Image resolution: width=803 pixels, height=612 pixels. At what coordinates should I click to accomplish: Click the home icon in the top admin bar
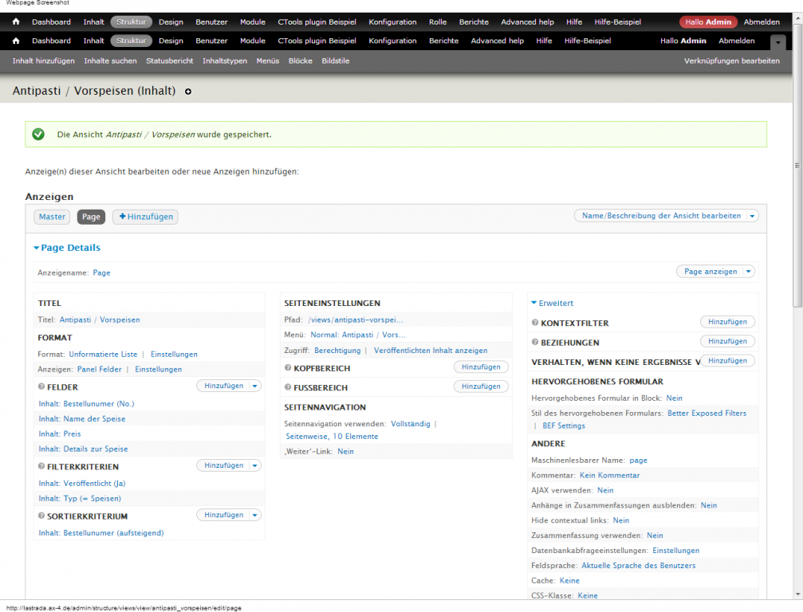15,22
